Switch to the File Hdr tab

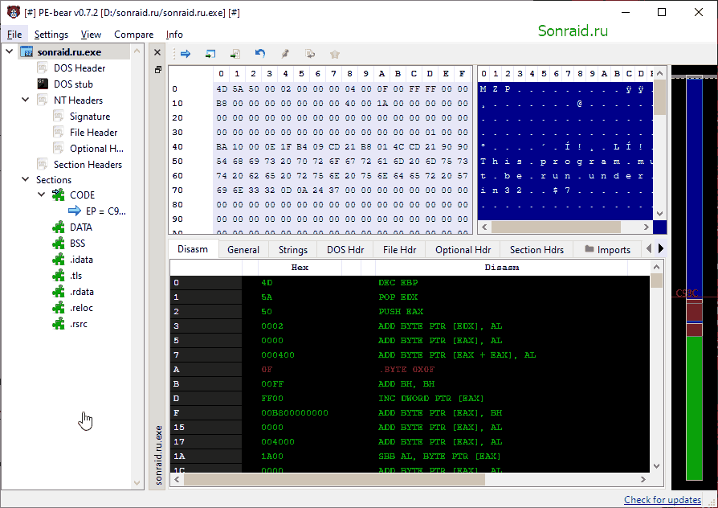pyautogui.click(x=400, y=250)
